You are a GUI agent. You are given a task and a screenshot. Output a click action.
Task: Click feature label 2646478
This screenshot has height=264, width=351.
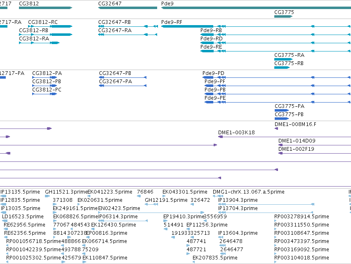pyautogui.click(x=231, y=241)
